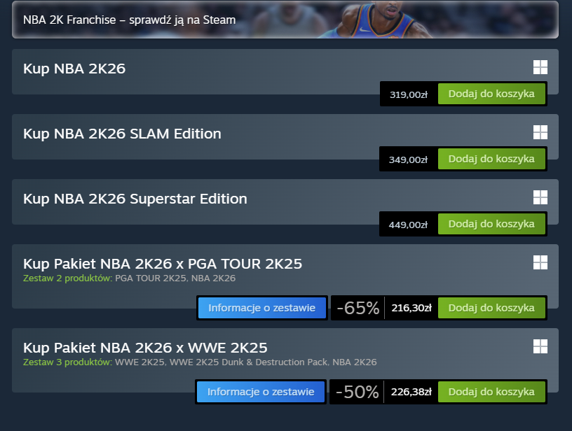Open bundle info for WWE 2K25 package
This screenshot has height=431, width=572.
pyautogui.click(x=261, y=392)
